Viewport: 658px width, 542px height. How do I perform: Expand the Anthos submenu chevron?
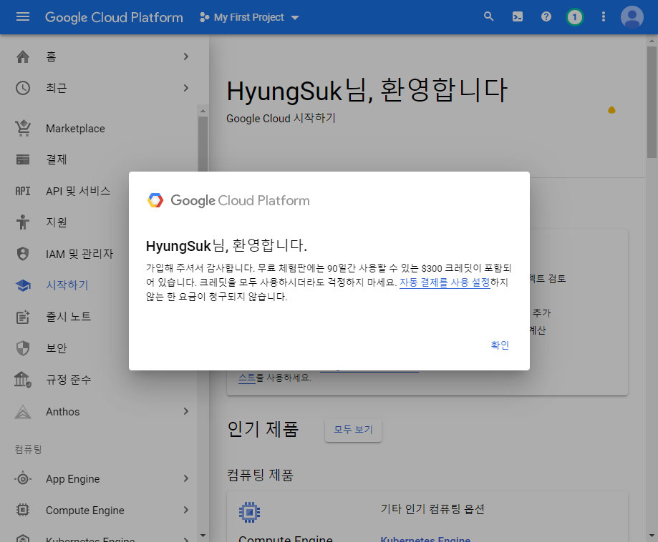tap(186, 412)
